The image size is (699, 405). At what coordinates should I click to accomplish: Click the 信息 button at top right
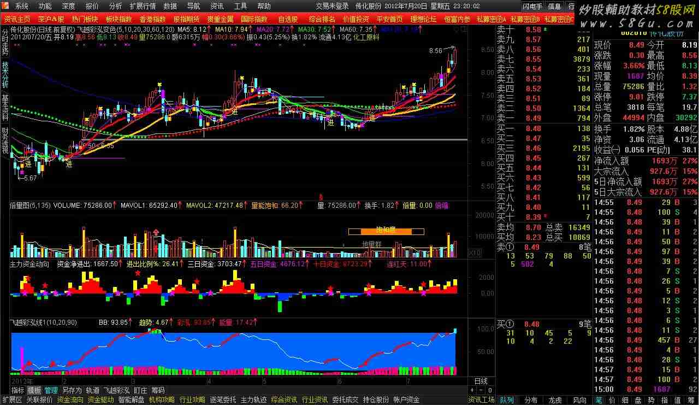pos(554,7)
